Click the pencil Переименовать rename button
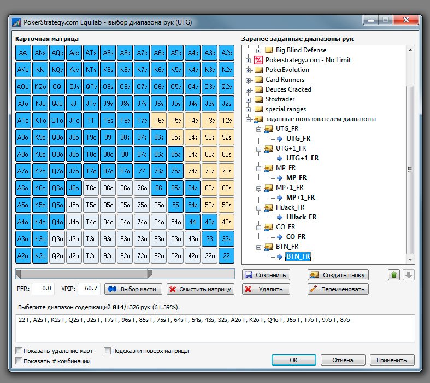 coord(338,289)
